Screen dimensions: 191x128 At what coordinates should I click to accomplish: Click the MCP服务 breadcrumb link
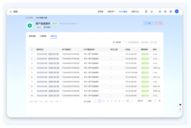tap(29, 18)
